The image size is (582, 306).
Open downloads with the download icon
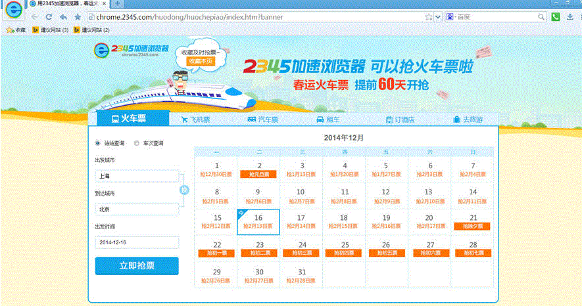tap(570, 16)
